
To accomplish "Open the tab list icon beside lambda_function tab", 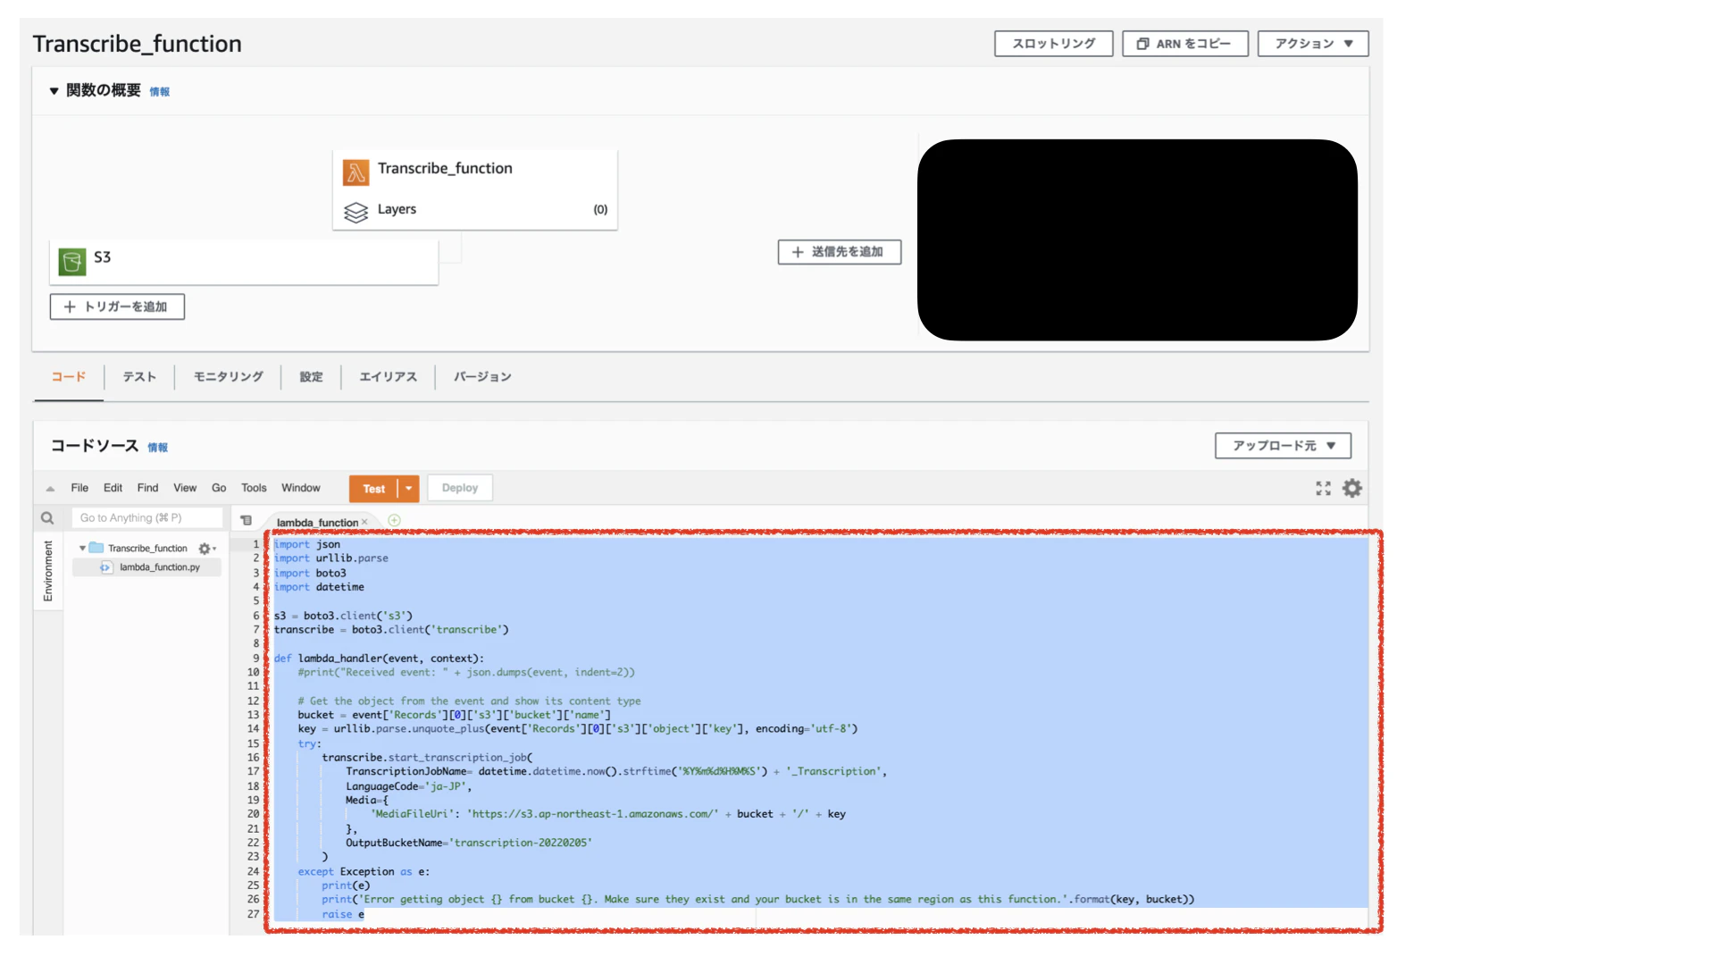I will coord(246,521).
